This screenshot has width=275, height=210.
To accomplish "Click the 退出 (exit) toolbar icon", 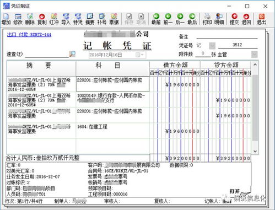I will (261, 19).
